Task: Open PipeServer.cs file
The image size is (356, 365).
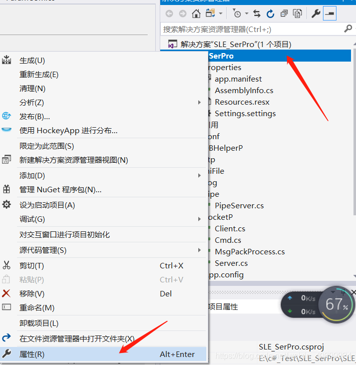Action: 239,206
